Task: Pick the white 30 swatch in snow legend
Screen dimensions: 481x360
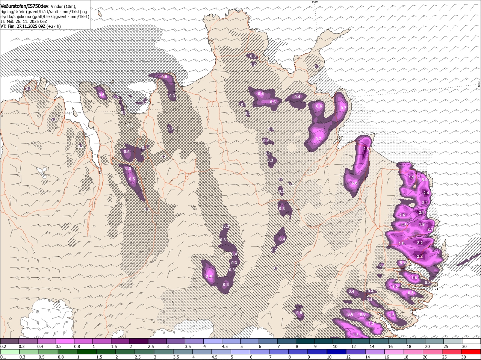Action: click(471, 341)
